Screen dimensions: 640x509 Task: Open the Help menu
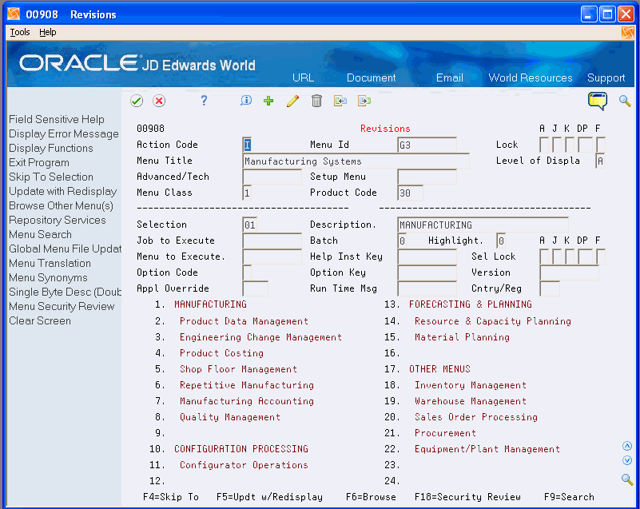[x=48, y=32]
